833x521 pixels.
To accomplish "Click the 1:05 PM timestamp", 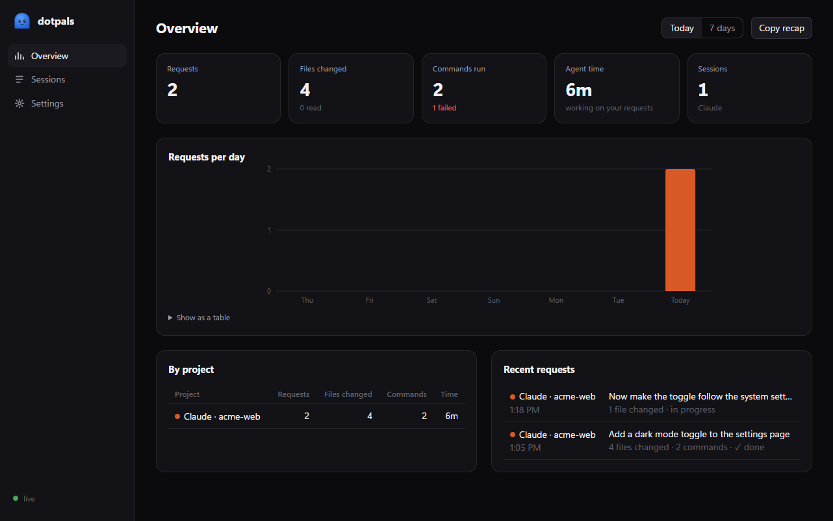I will click(x=525, y=448).
